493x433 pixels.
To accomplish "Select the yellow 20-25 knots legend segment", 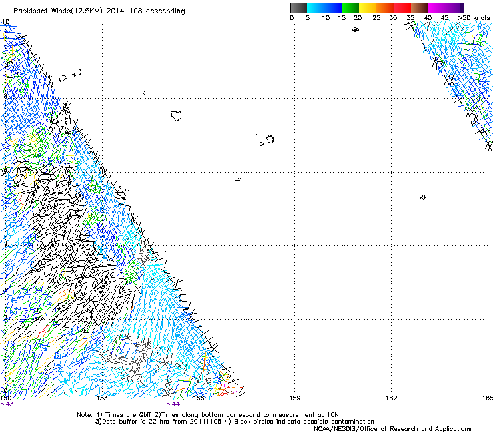I will pyautogui.click(x=368, y=8).
